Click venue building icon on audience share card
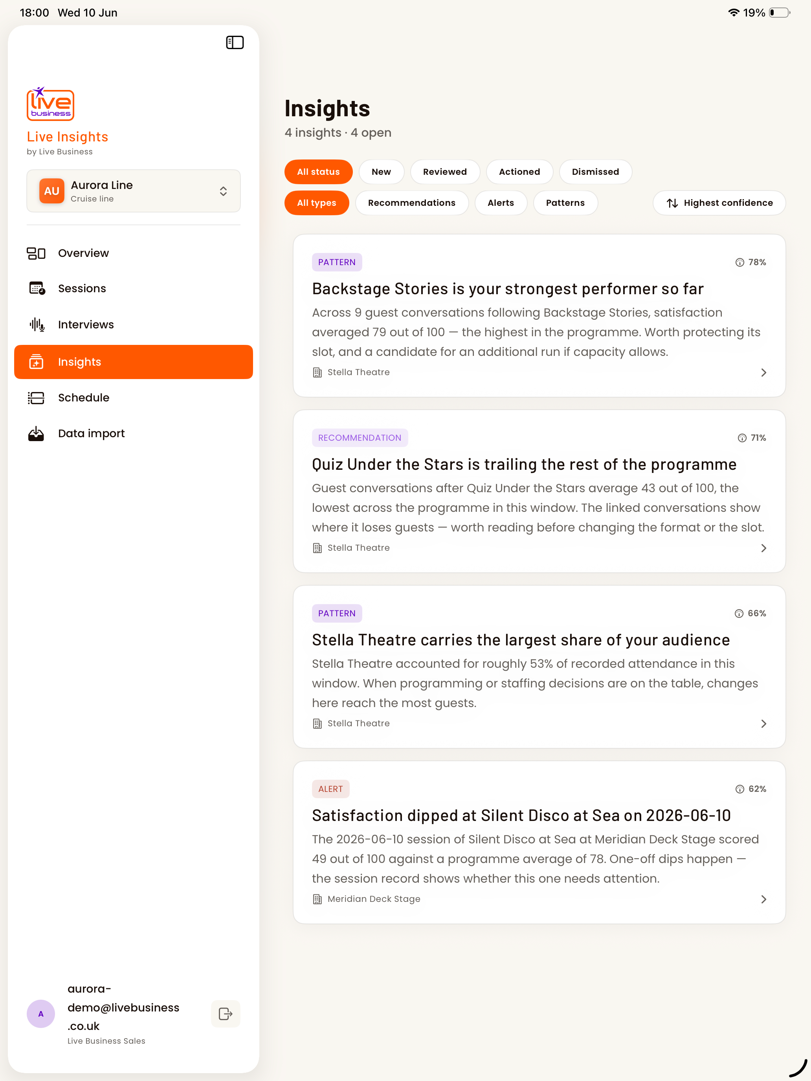 pyautogui.click(x=317, y=723)
